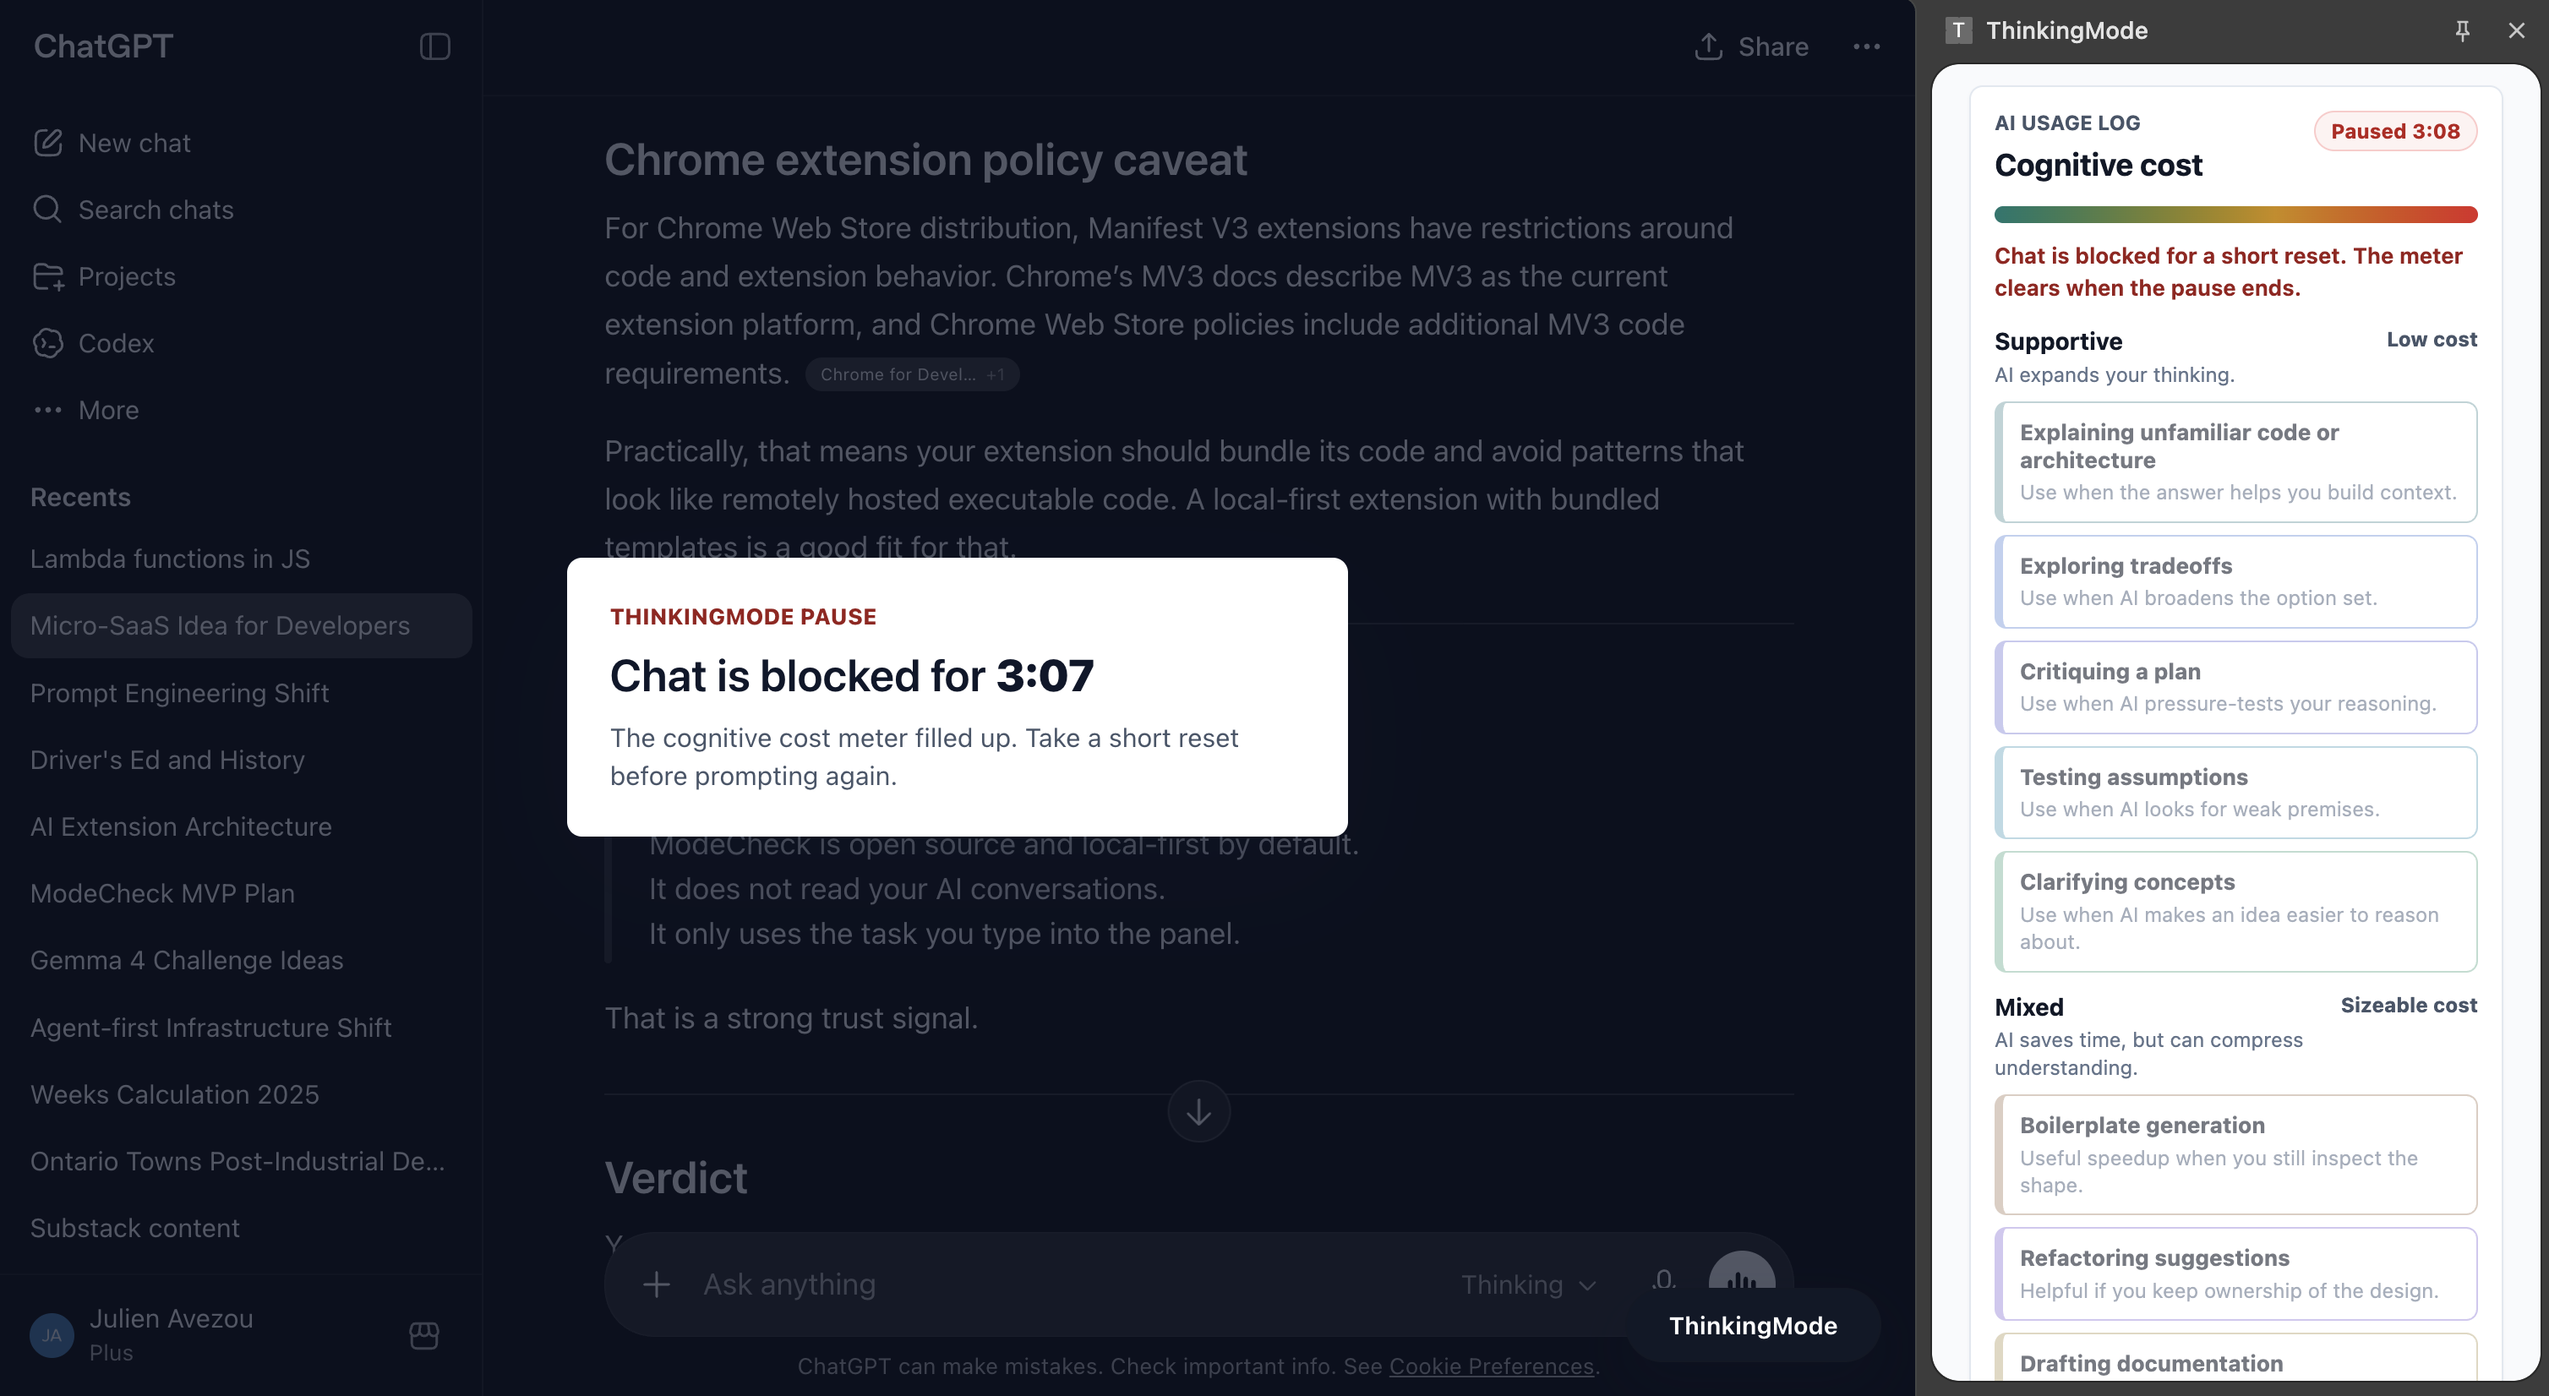Open Search chats magnifier icon

click(x=47, y=209)
